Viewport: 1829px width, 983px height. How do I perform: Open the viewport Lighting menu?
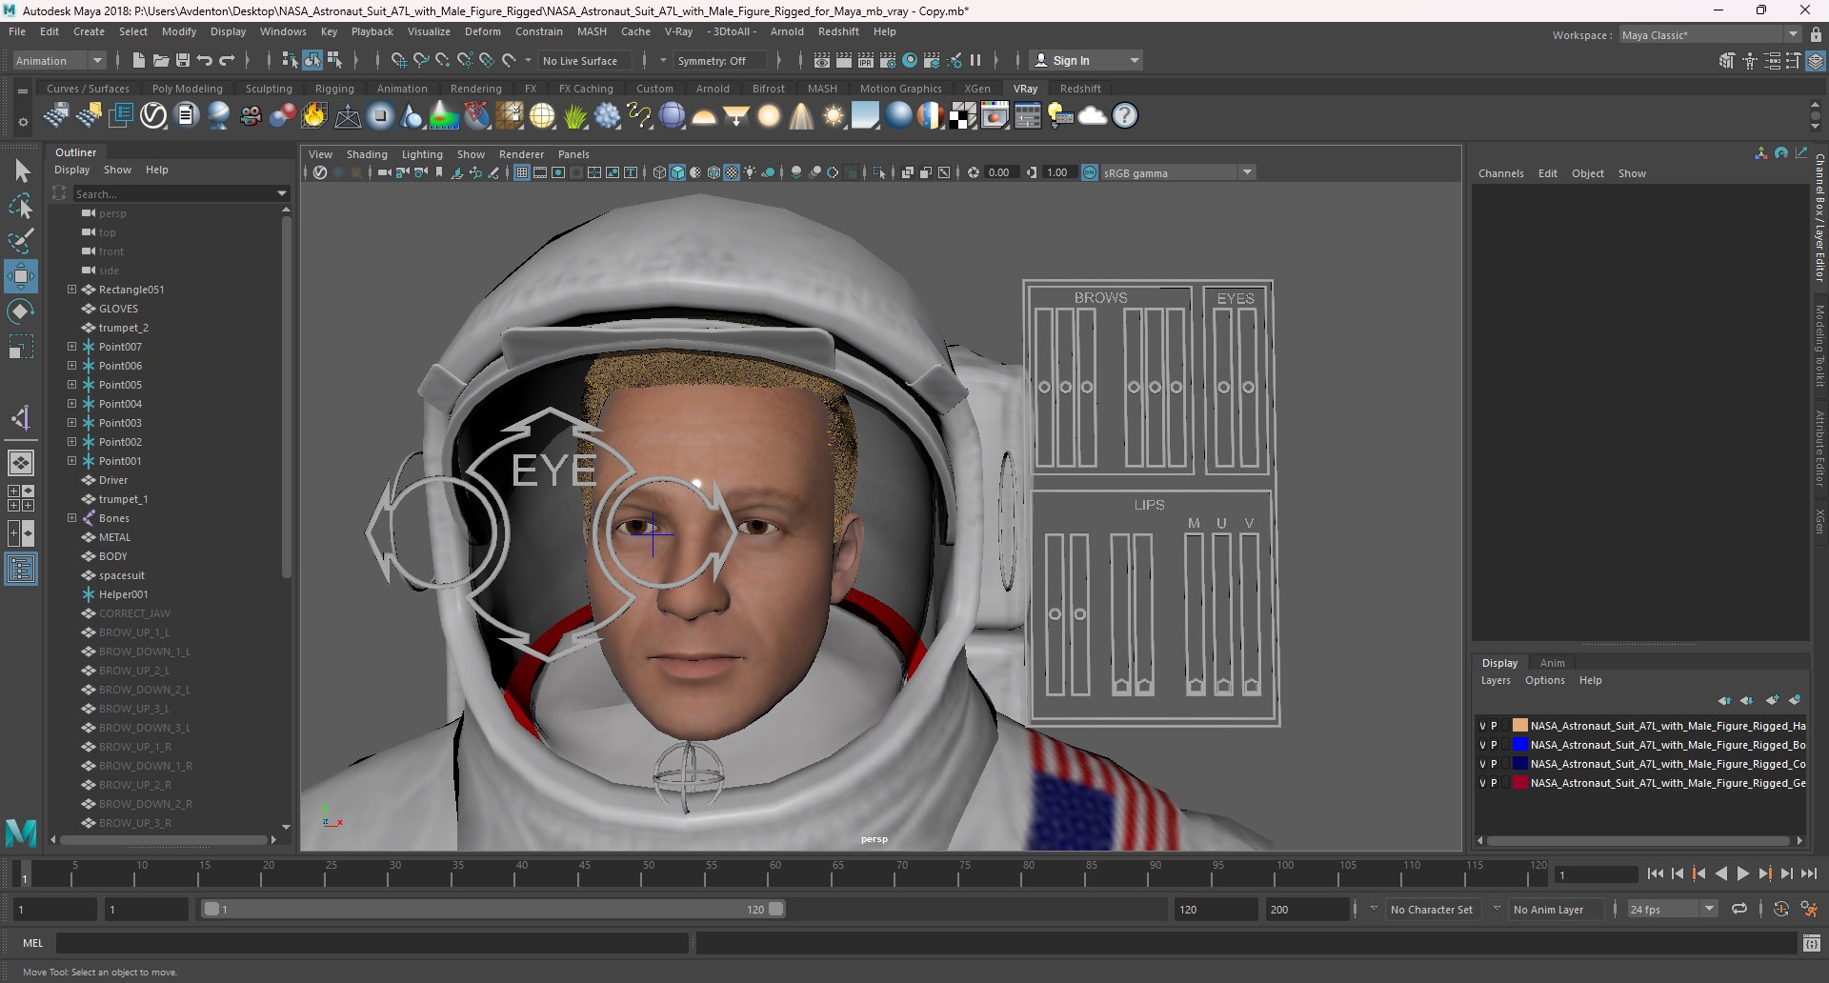422,154
